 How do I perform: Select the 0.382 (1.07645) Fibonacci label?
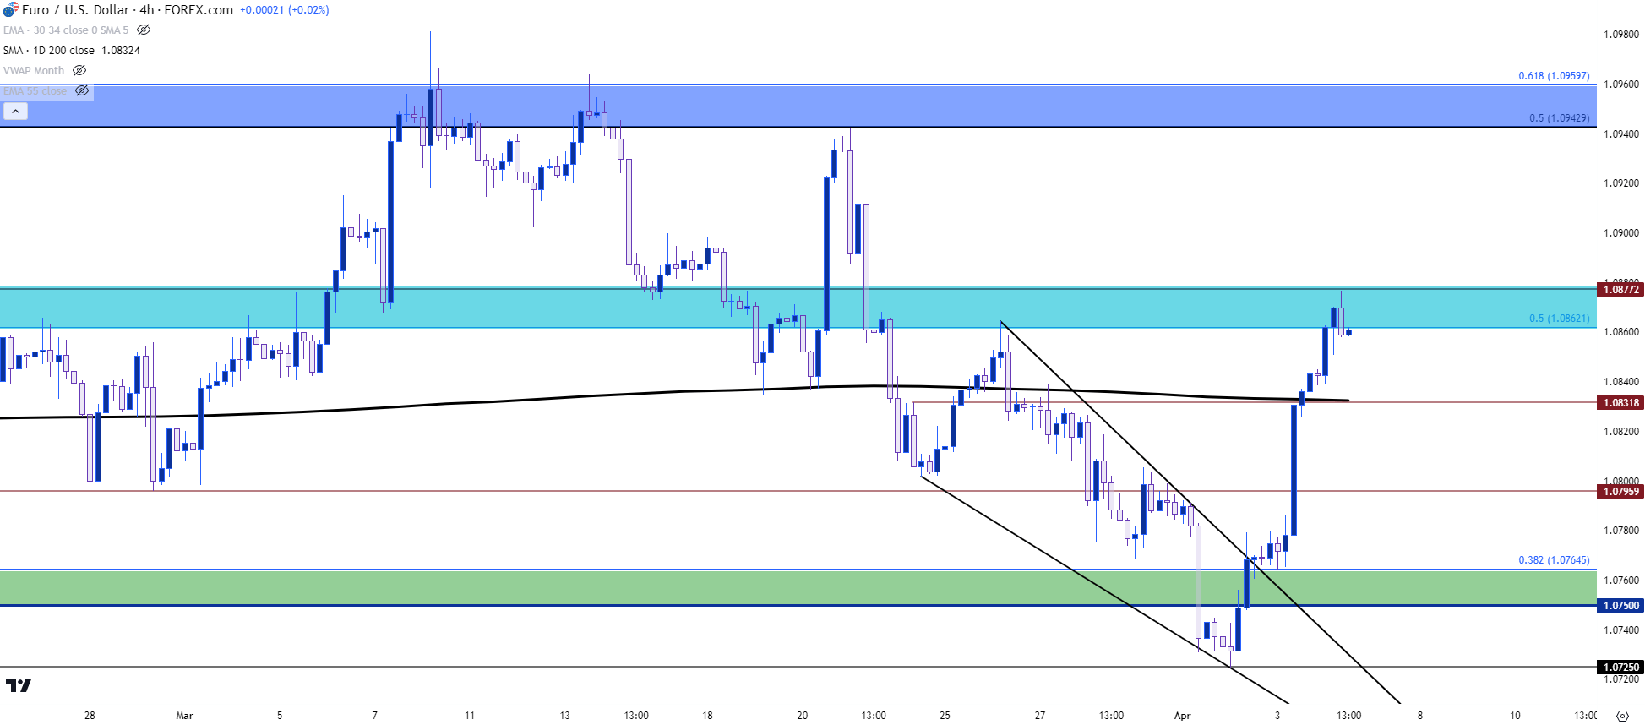pos(1554,559)
